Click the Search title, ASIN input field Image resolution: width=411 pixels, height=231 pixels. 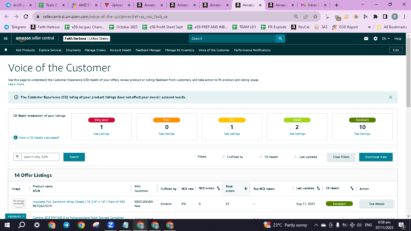point(40,157)
